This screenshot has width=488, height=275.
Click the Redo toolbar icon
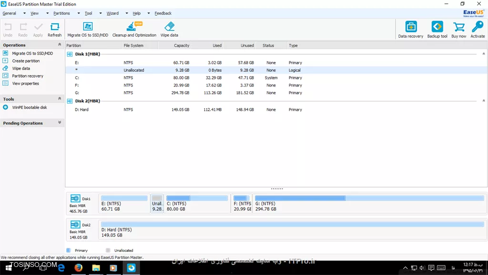coord(23,29)
